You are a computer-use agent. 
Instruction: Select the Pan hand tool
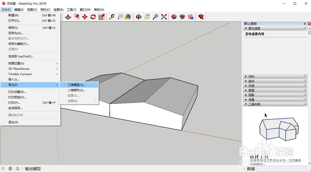click(x=147, y=17)
